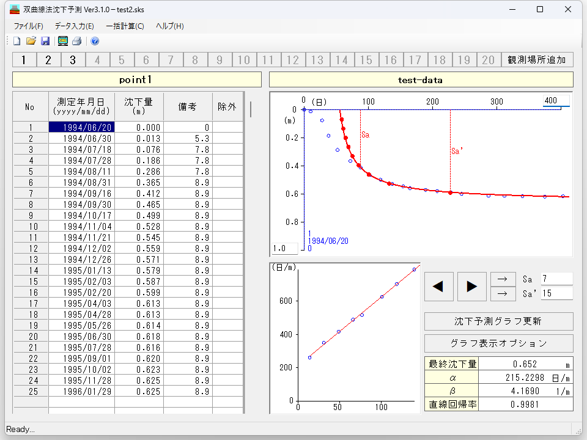Click the 備考 column header
Screen dimensions: 587x440
(188, 106)
